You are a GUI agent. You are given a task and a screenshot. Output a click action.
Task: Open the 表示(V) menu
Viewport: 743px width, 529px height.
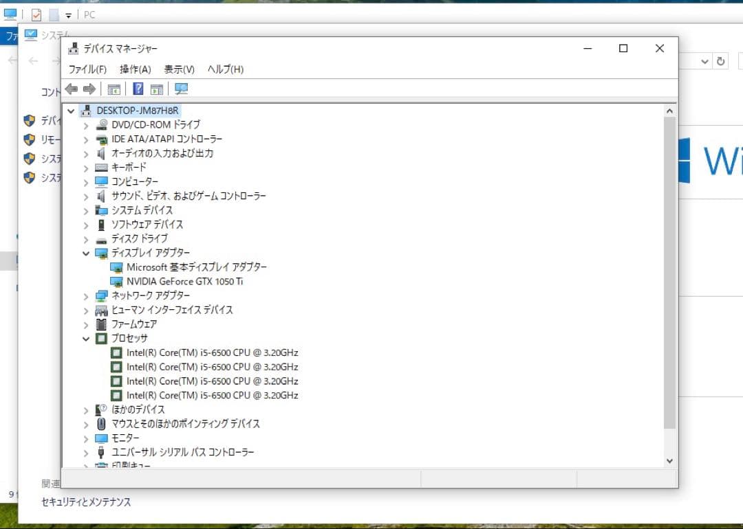coord(179,69)
